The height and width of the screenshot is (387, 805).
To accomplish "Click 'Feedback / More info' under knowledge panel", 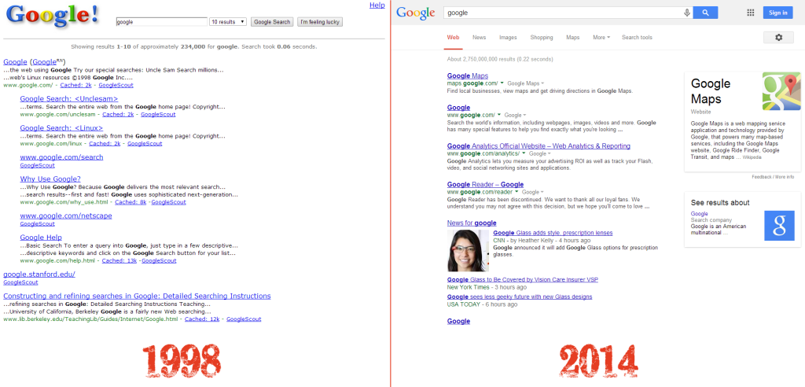I will click(774, 177).
